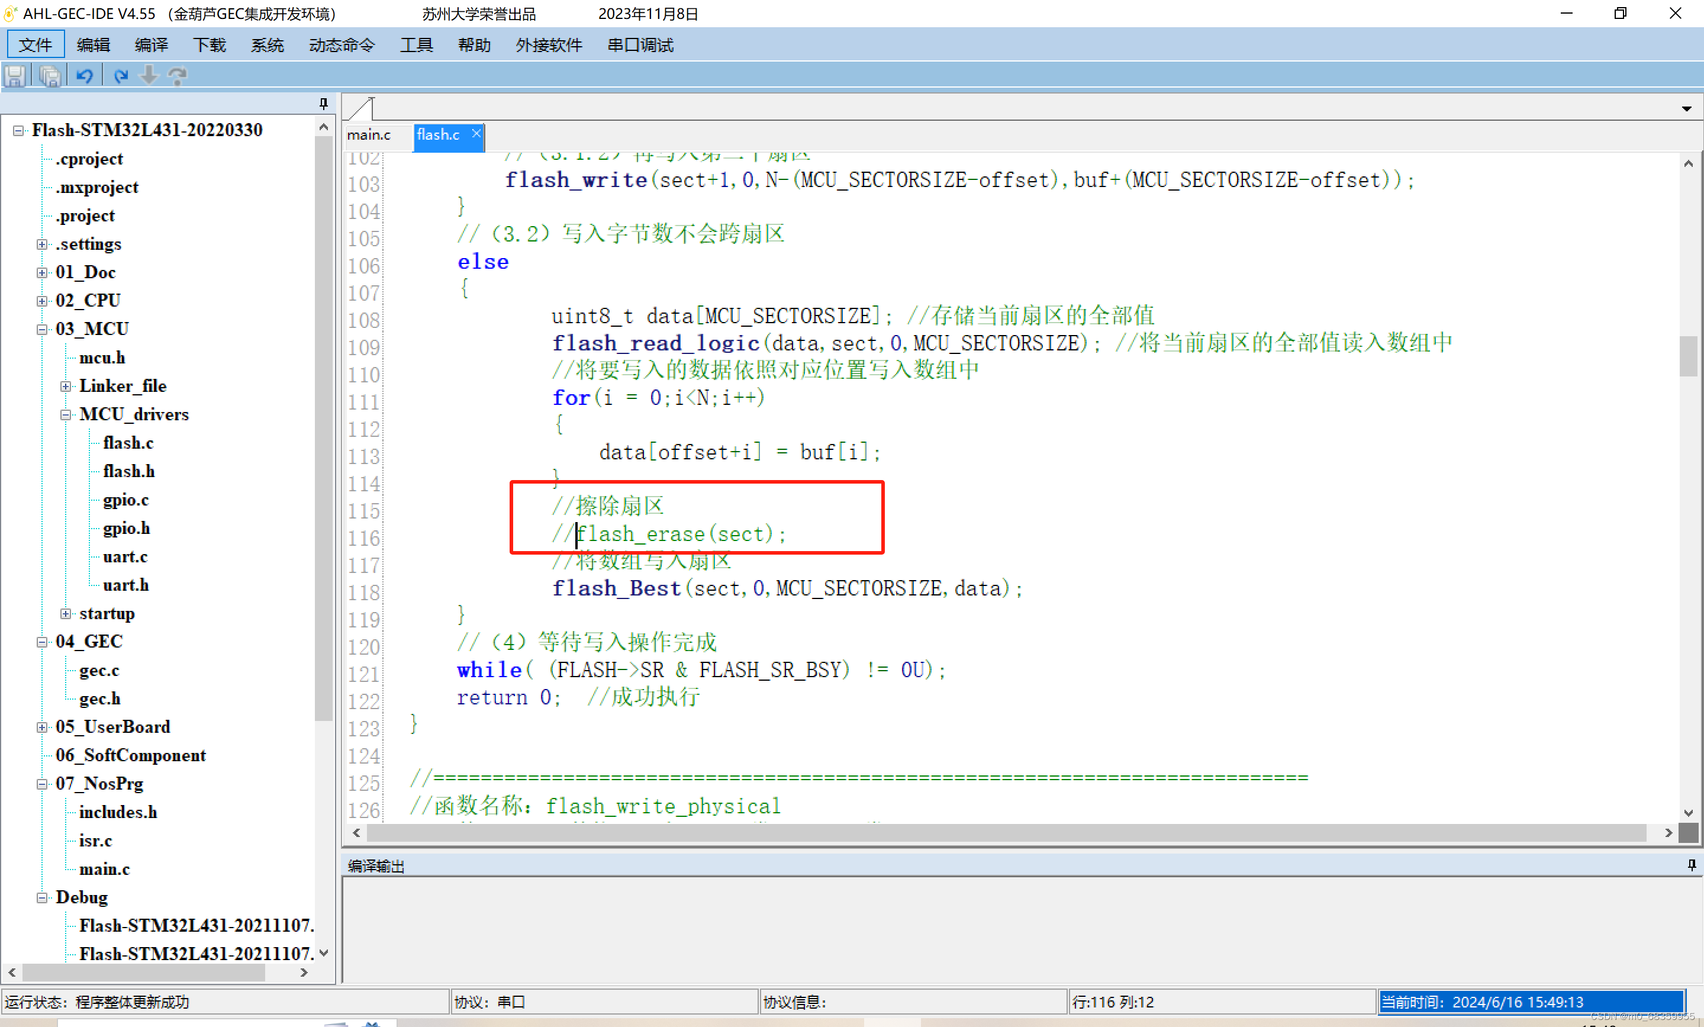Pin the 编译输出 output panel
1704x1027 pixels.
[x=1692, y=865]
